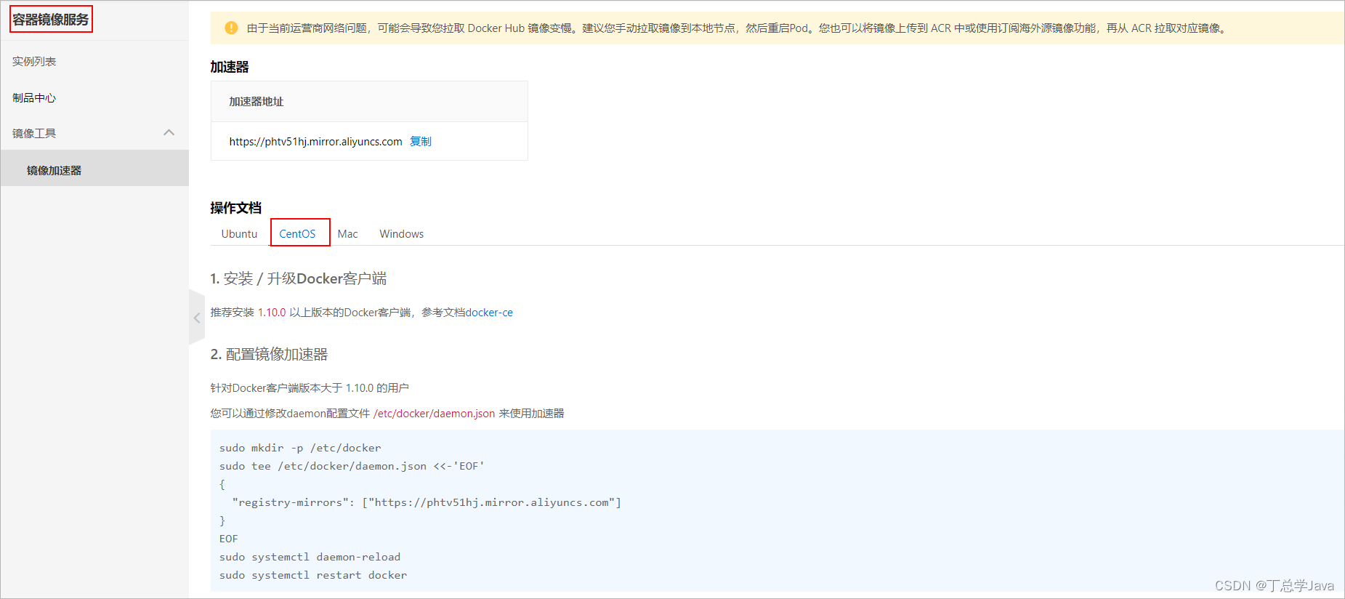Viewport: 1345px width, 599px height.
Task: Open the docker-ce reference document link
Action: [489, 312]
